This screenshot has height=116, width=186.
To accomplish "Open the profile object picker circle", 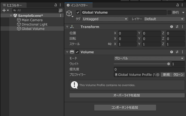I will tap(158, 75).
